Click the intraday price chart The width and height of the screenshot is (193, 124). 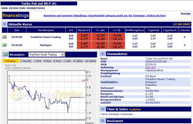point(47,95)
